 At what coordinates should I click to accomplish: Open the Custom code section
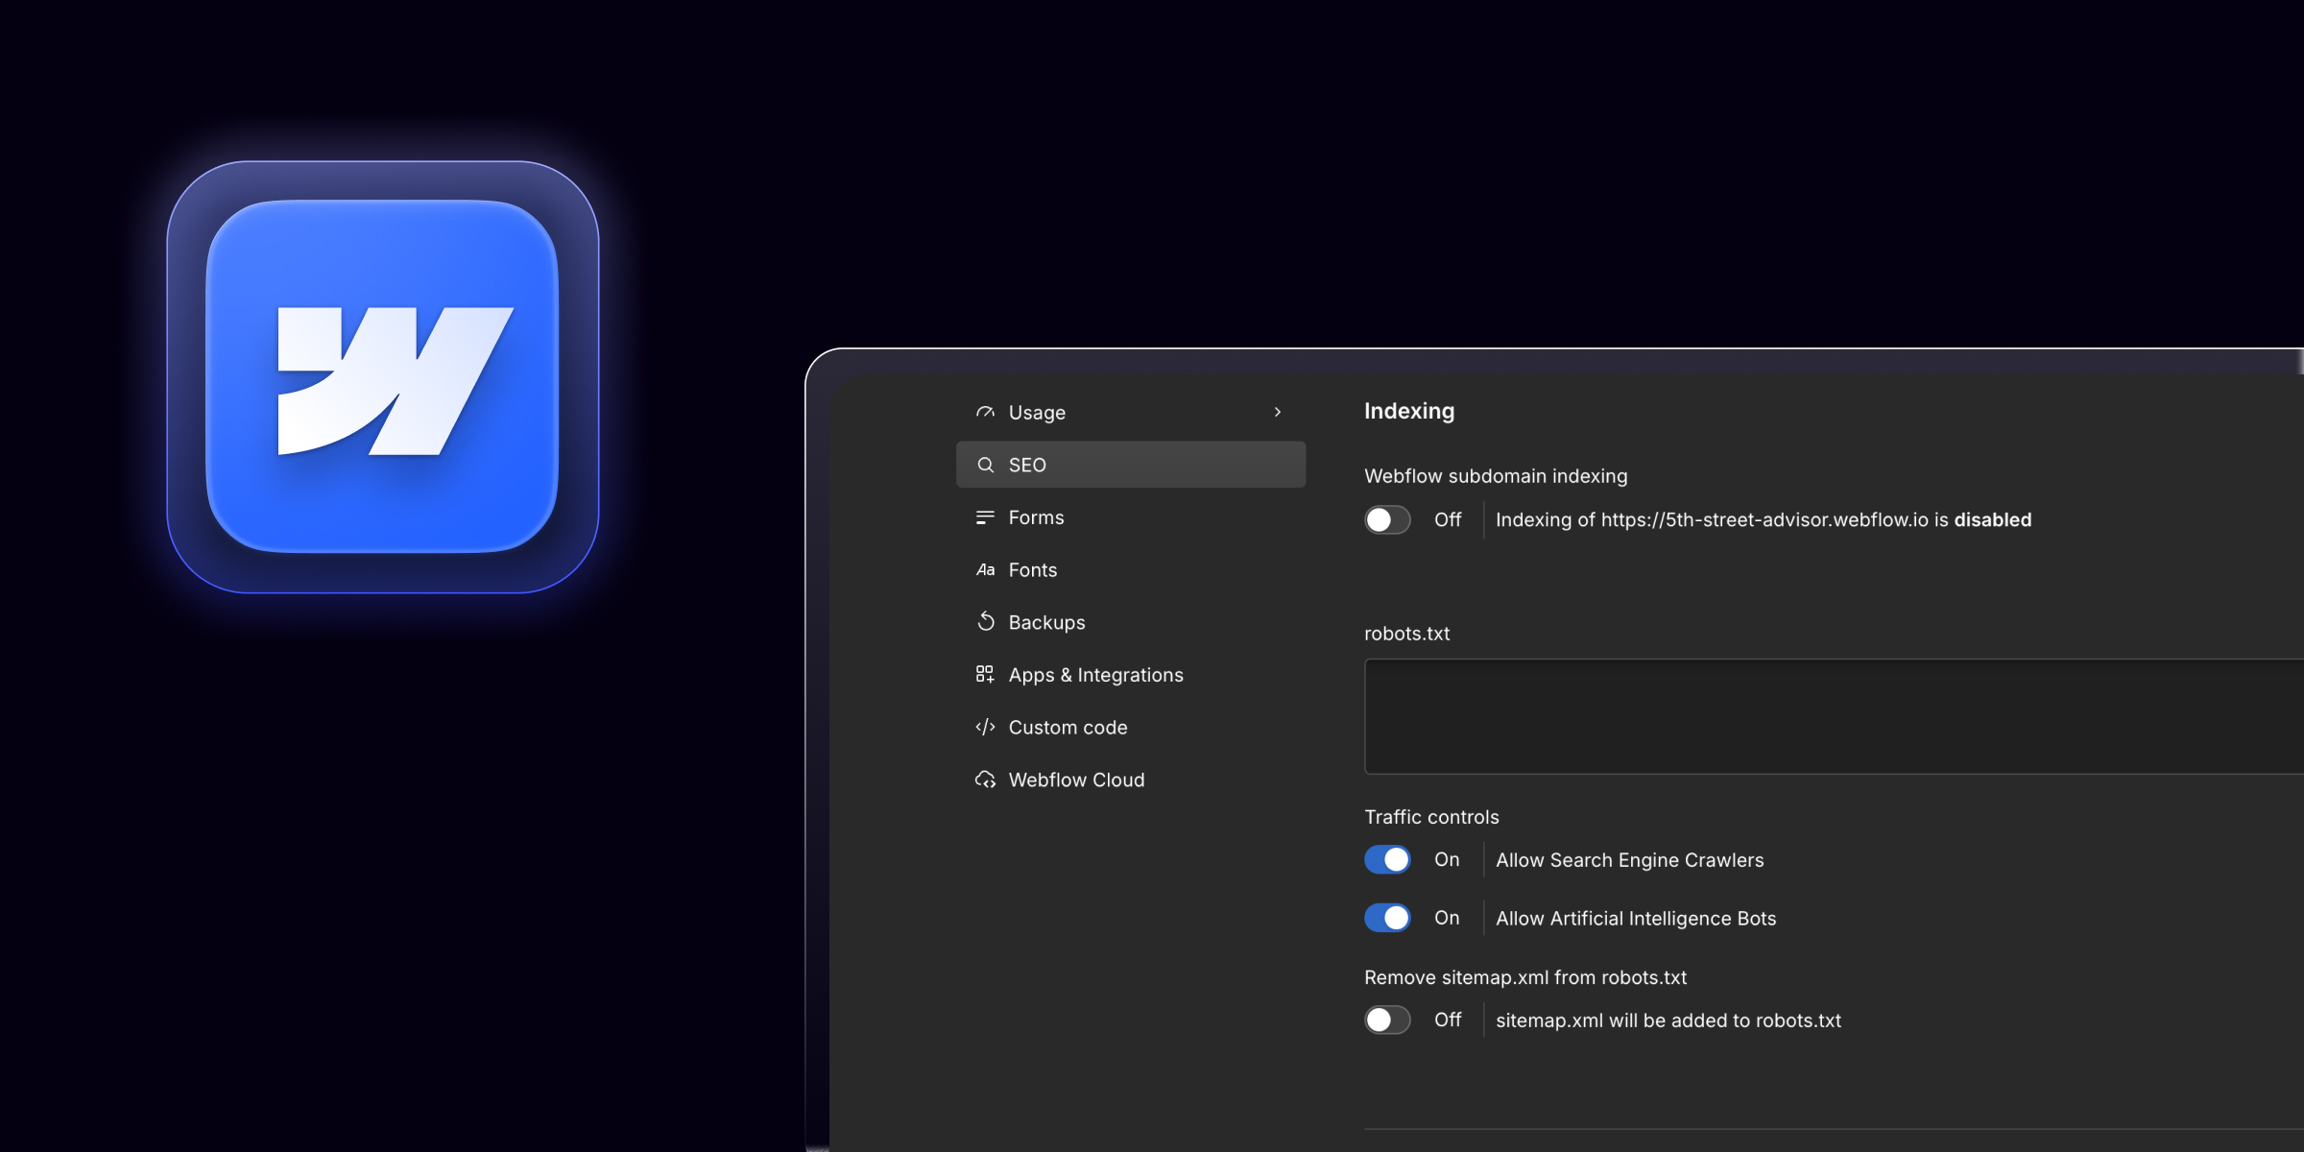1131,728
